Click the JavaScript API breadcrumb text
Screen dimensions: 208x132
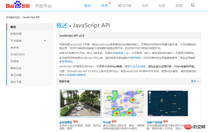pos(31,17)
